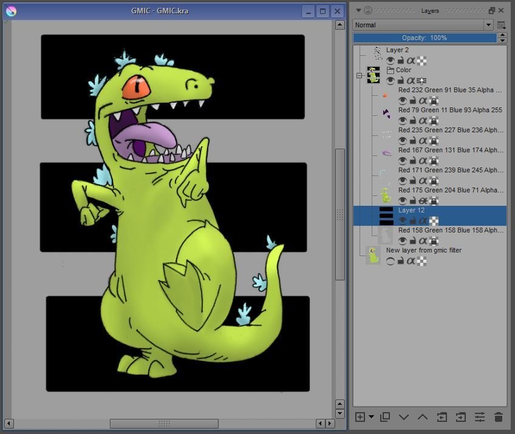515x434 pixels.
Task: Move layer out of group
Action: 442,417
